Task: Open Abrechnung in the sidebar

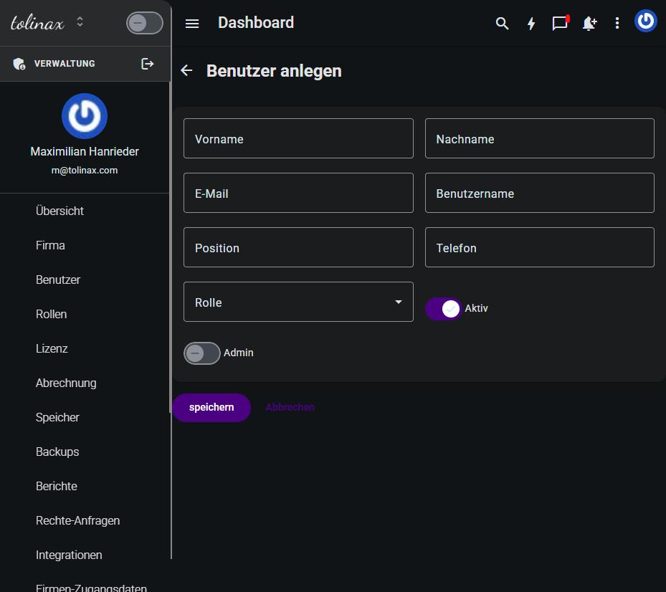Action: tap(66, 383)
